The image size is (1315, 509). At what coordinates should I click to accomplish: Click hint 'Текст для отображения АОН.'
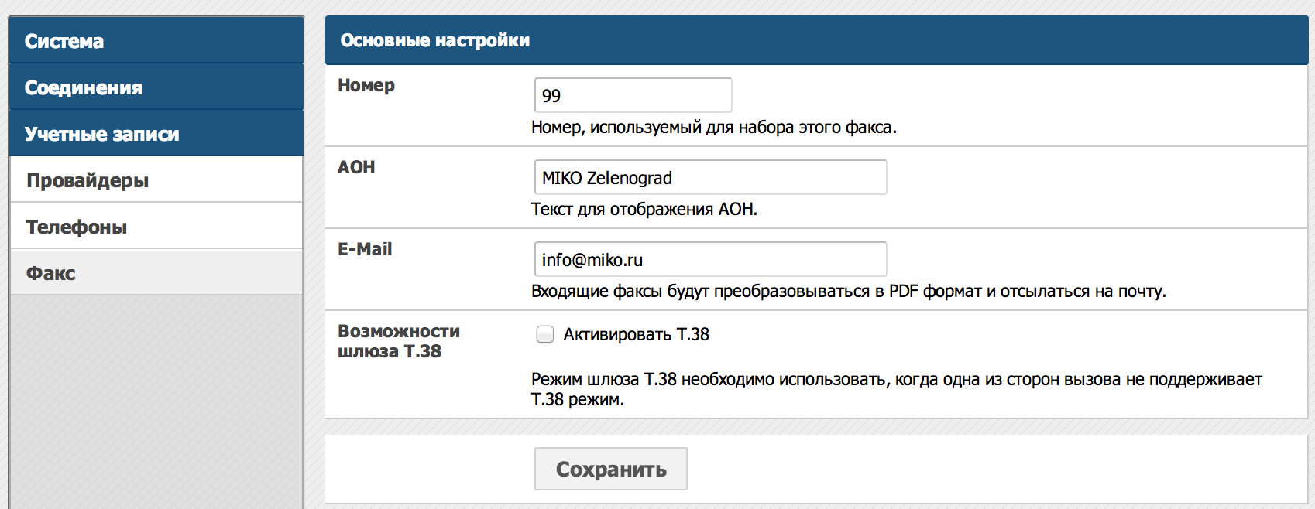click(x=644, y=209)
